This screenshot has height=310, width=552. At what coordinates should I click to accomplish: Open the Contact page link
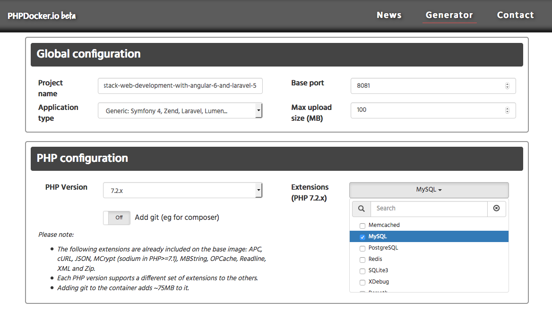[515, 15]
